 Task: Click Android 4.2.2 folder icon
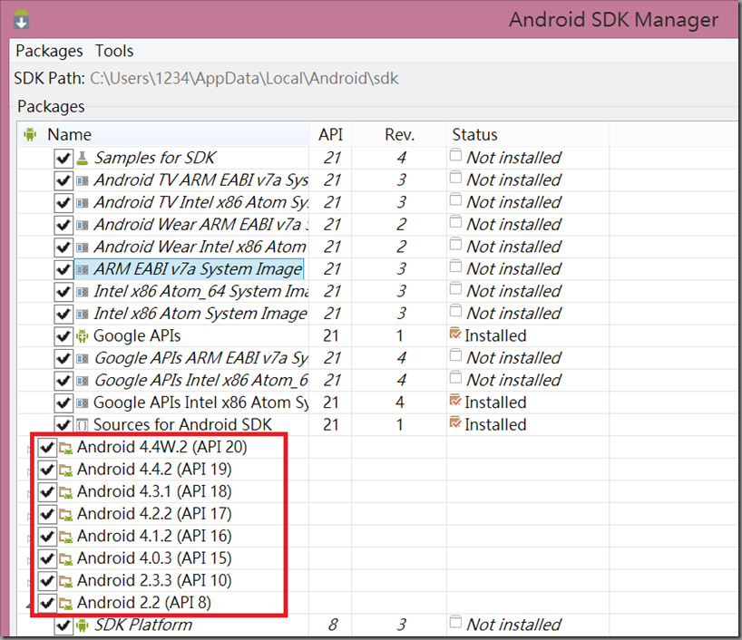point(66,514)
